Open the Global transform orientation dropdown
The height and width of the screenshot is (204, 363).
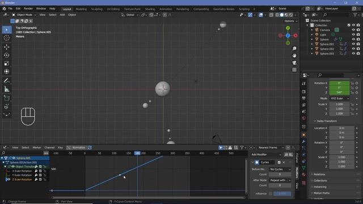(130, 15)
